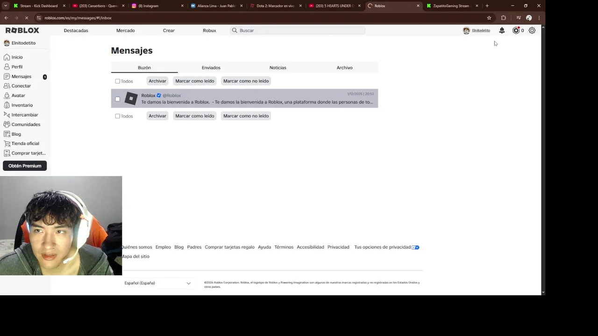Open the tab search dropdown arrow
Image resolution: width=598 pixels, height=336 pixels.
pos(6,6)
